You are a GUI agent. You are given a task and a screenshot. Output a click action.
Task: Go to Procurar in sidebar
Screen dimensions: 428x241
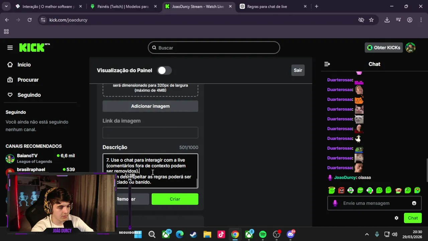[x=28, y=80]
